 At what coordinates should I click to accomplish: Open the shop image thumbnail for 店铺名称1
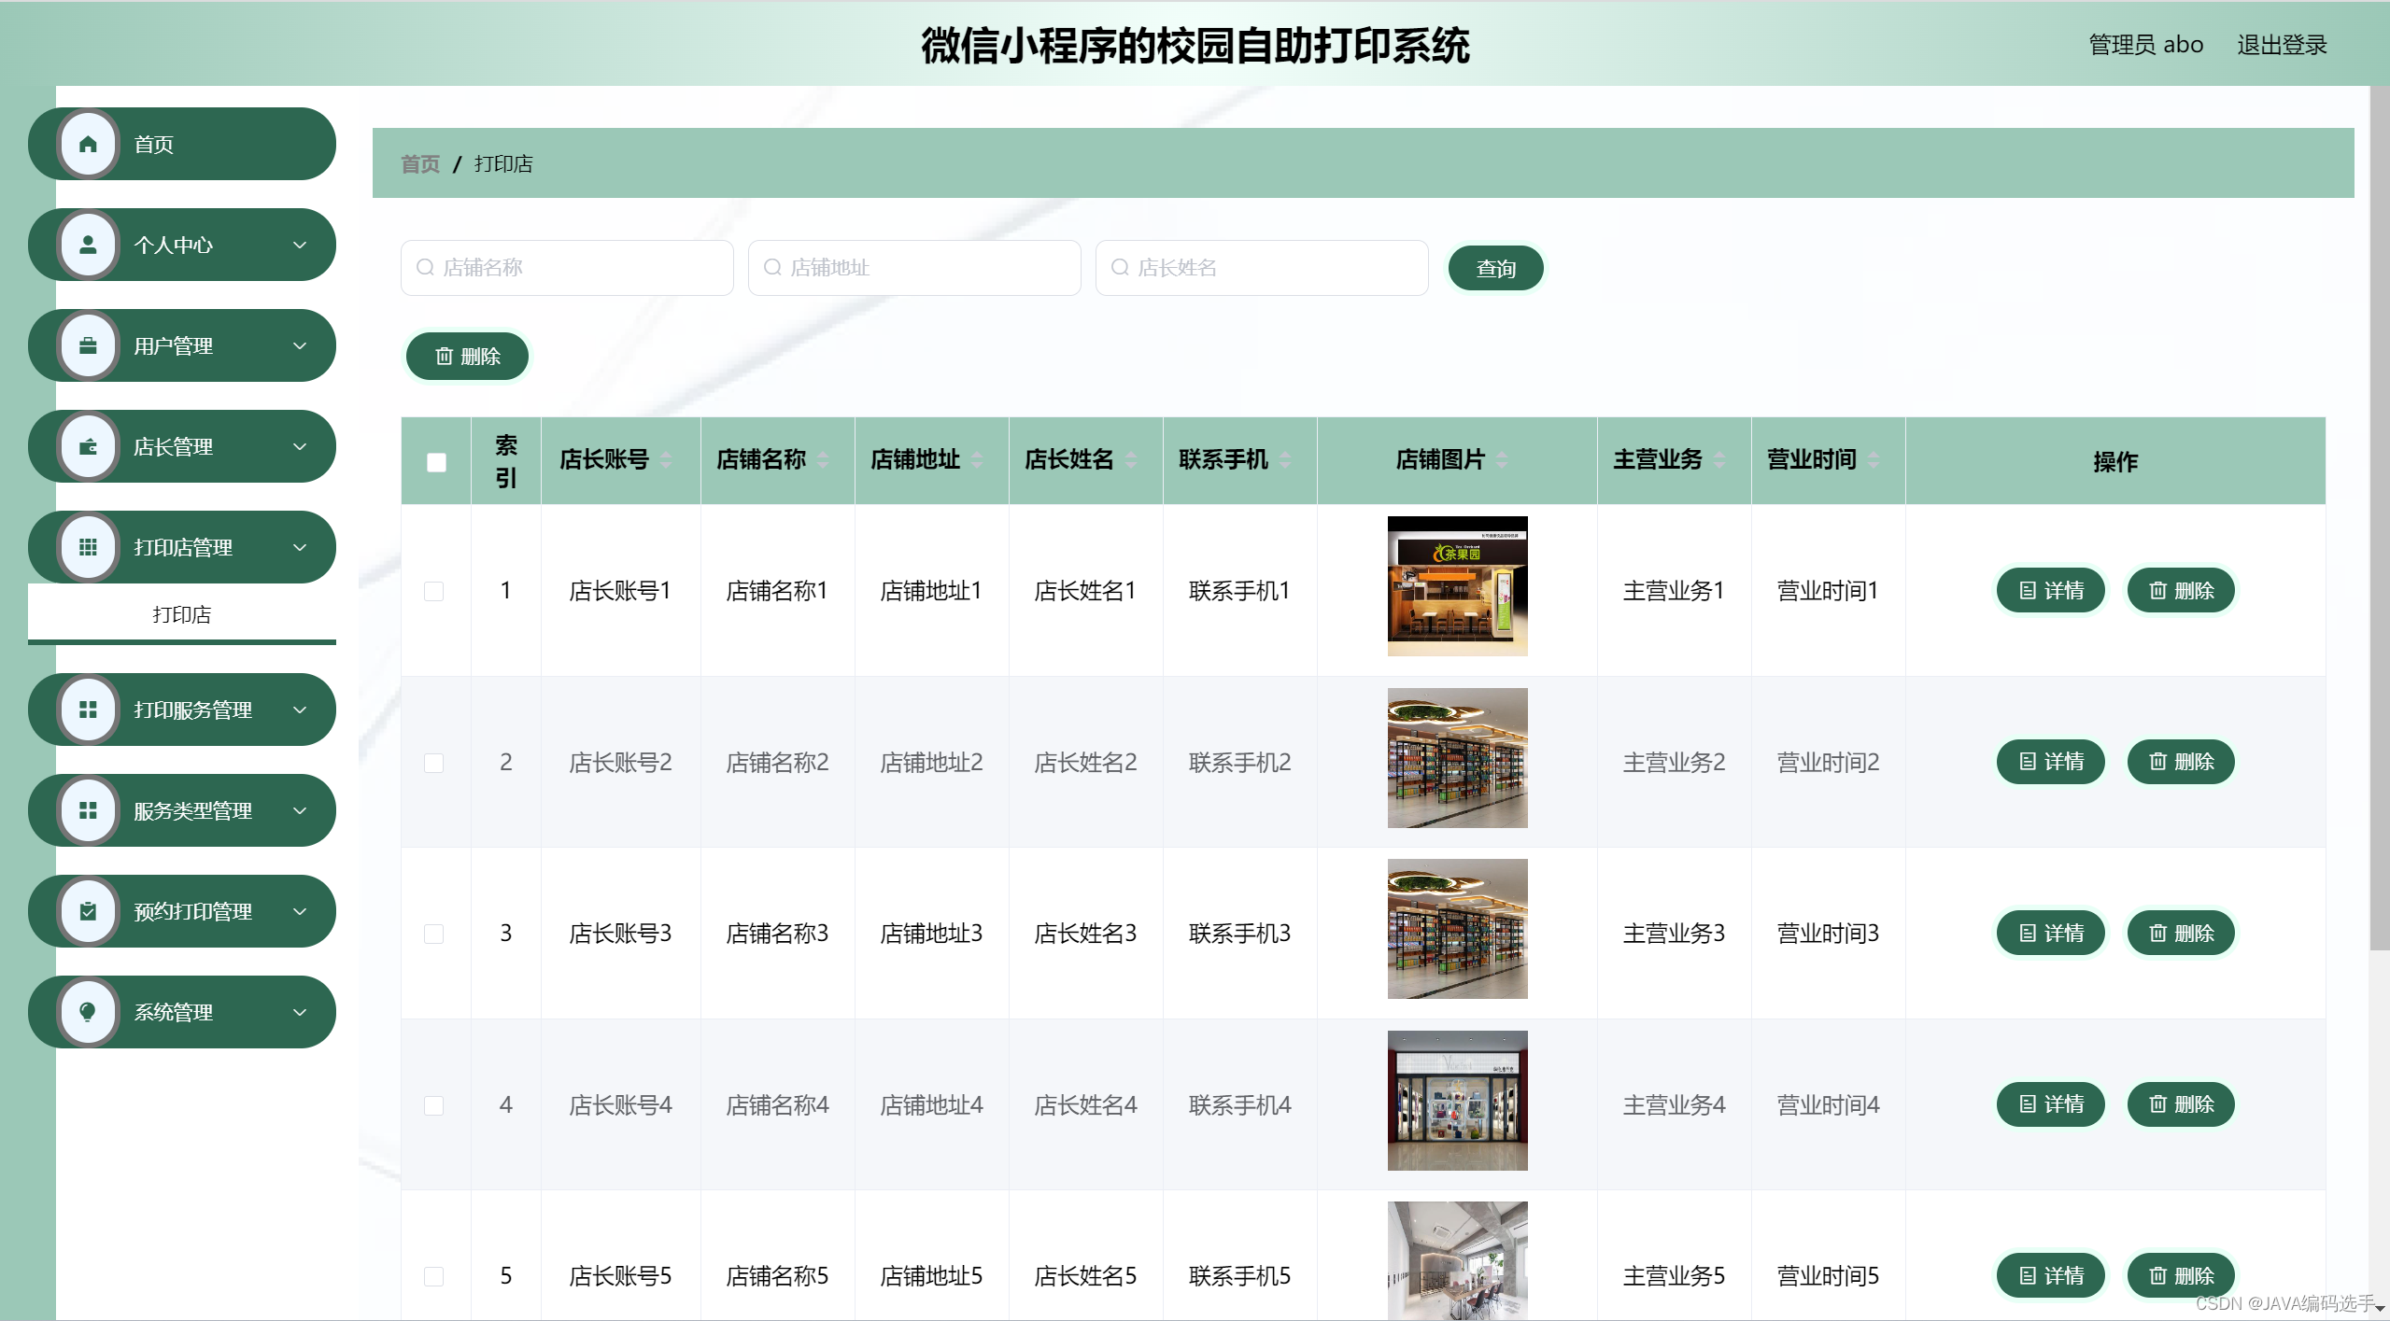coord(1457,586)
